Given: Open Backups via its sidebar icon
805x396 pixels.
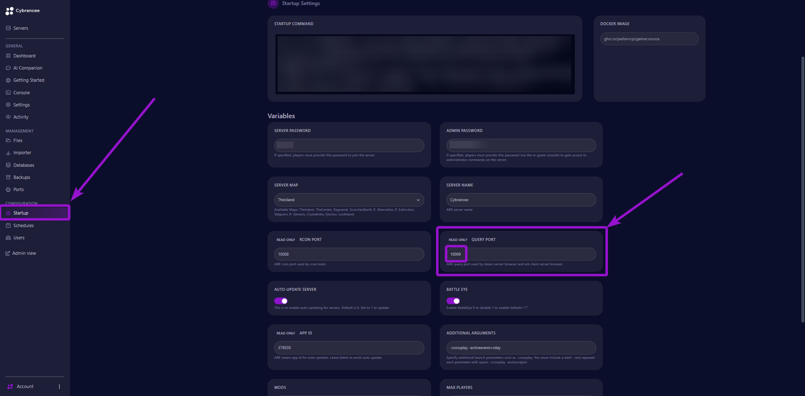Looking at the screenshot, I should pyautogui.click(x=8, y=177).
